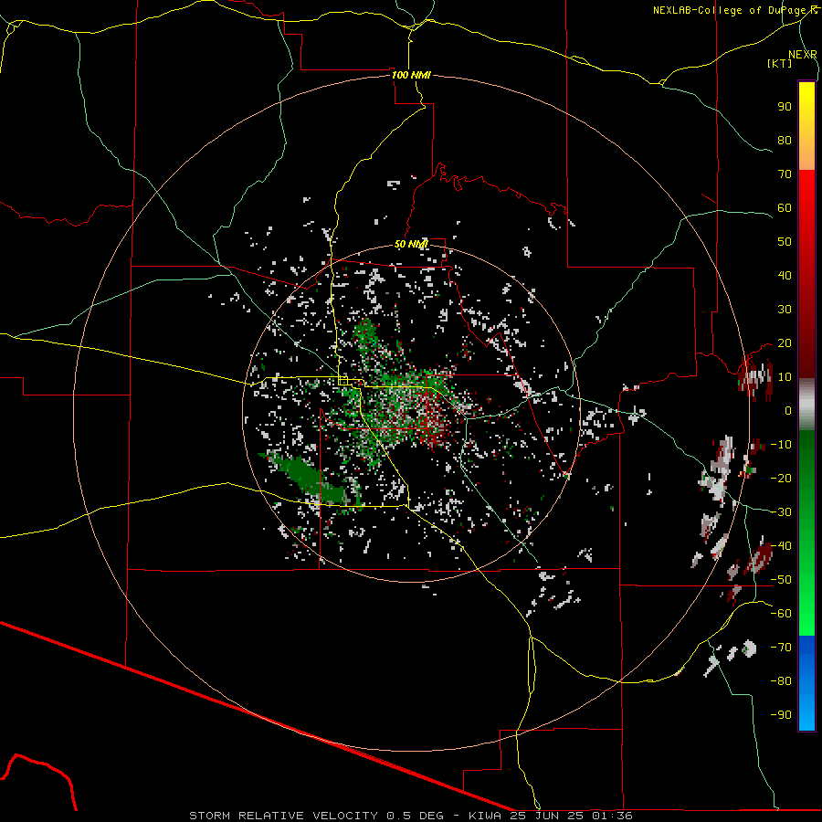822x822 pixels.
Task: Click the 40 value on the color scale
Action: coord(785,275)
